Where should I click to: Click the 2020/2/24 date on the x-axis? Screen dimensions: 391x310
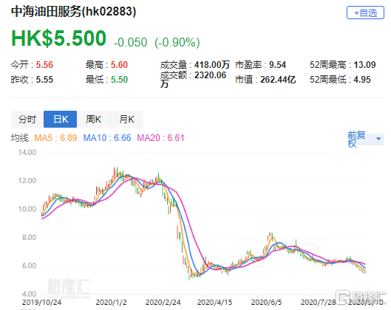(163, 303)
